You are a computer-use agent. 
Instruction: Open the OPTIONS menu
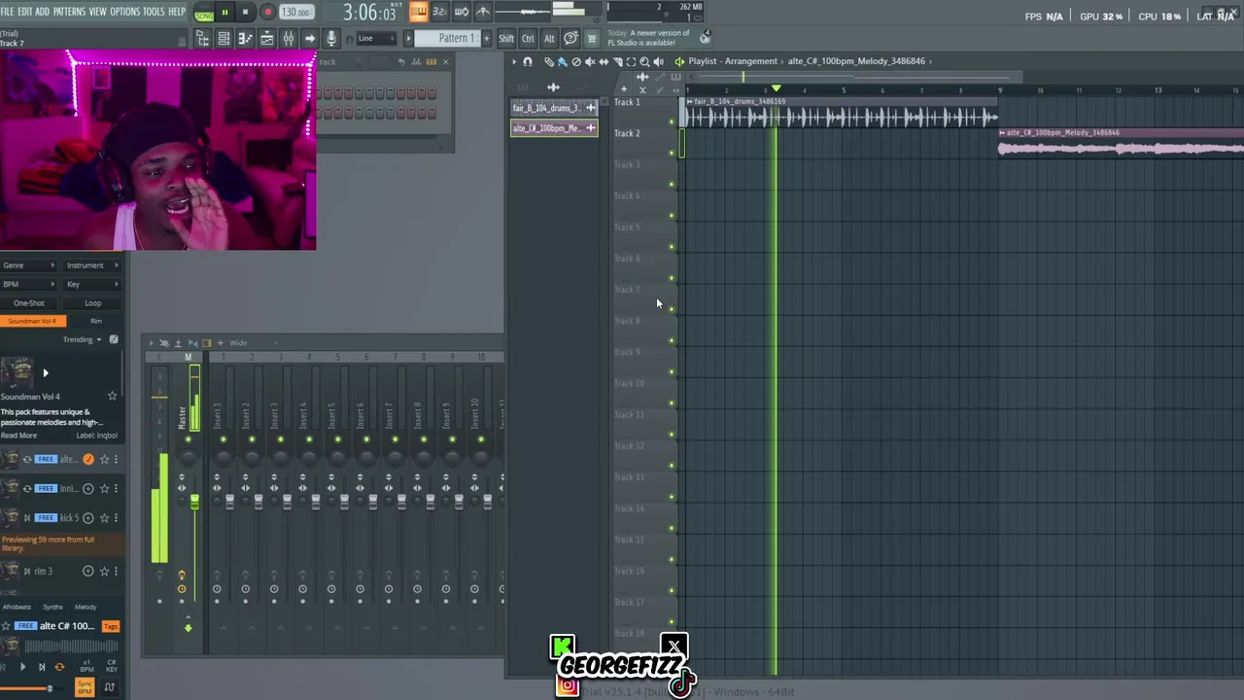pos(124,12)
